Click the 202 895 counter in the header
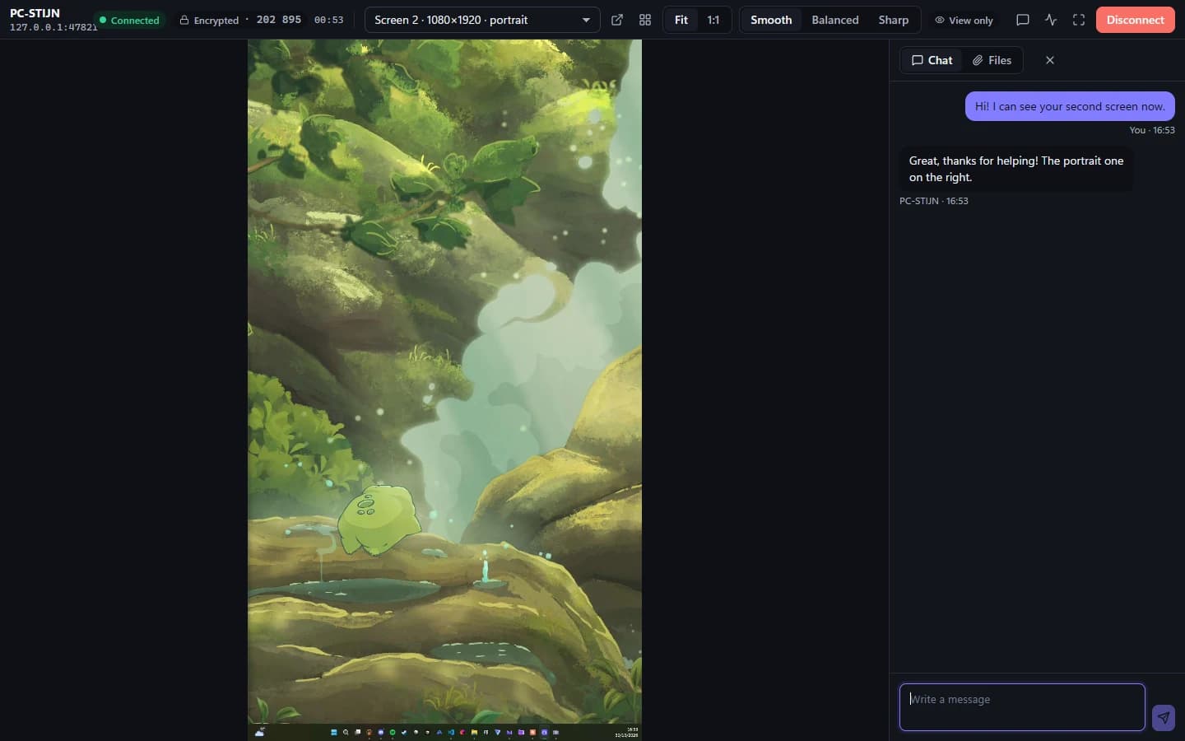The image size is (1185, 741). [279, 20]
